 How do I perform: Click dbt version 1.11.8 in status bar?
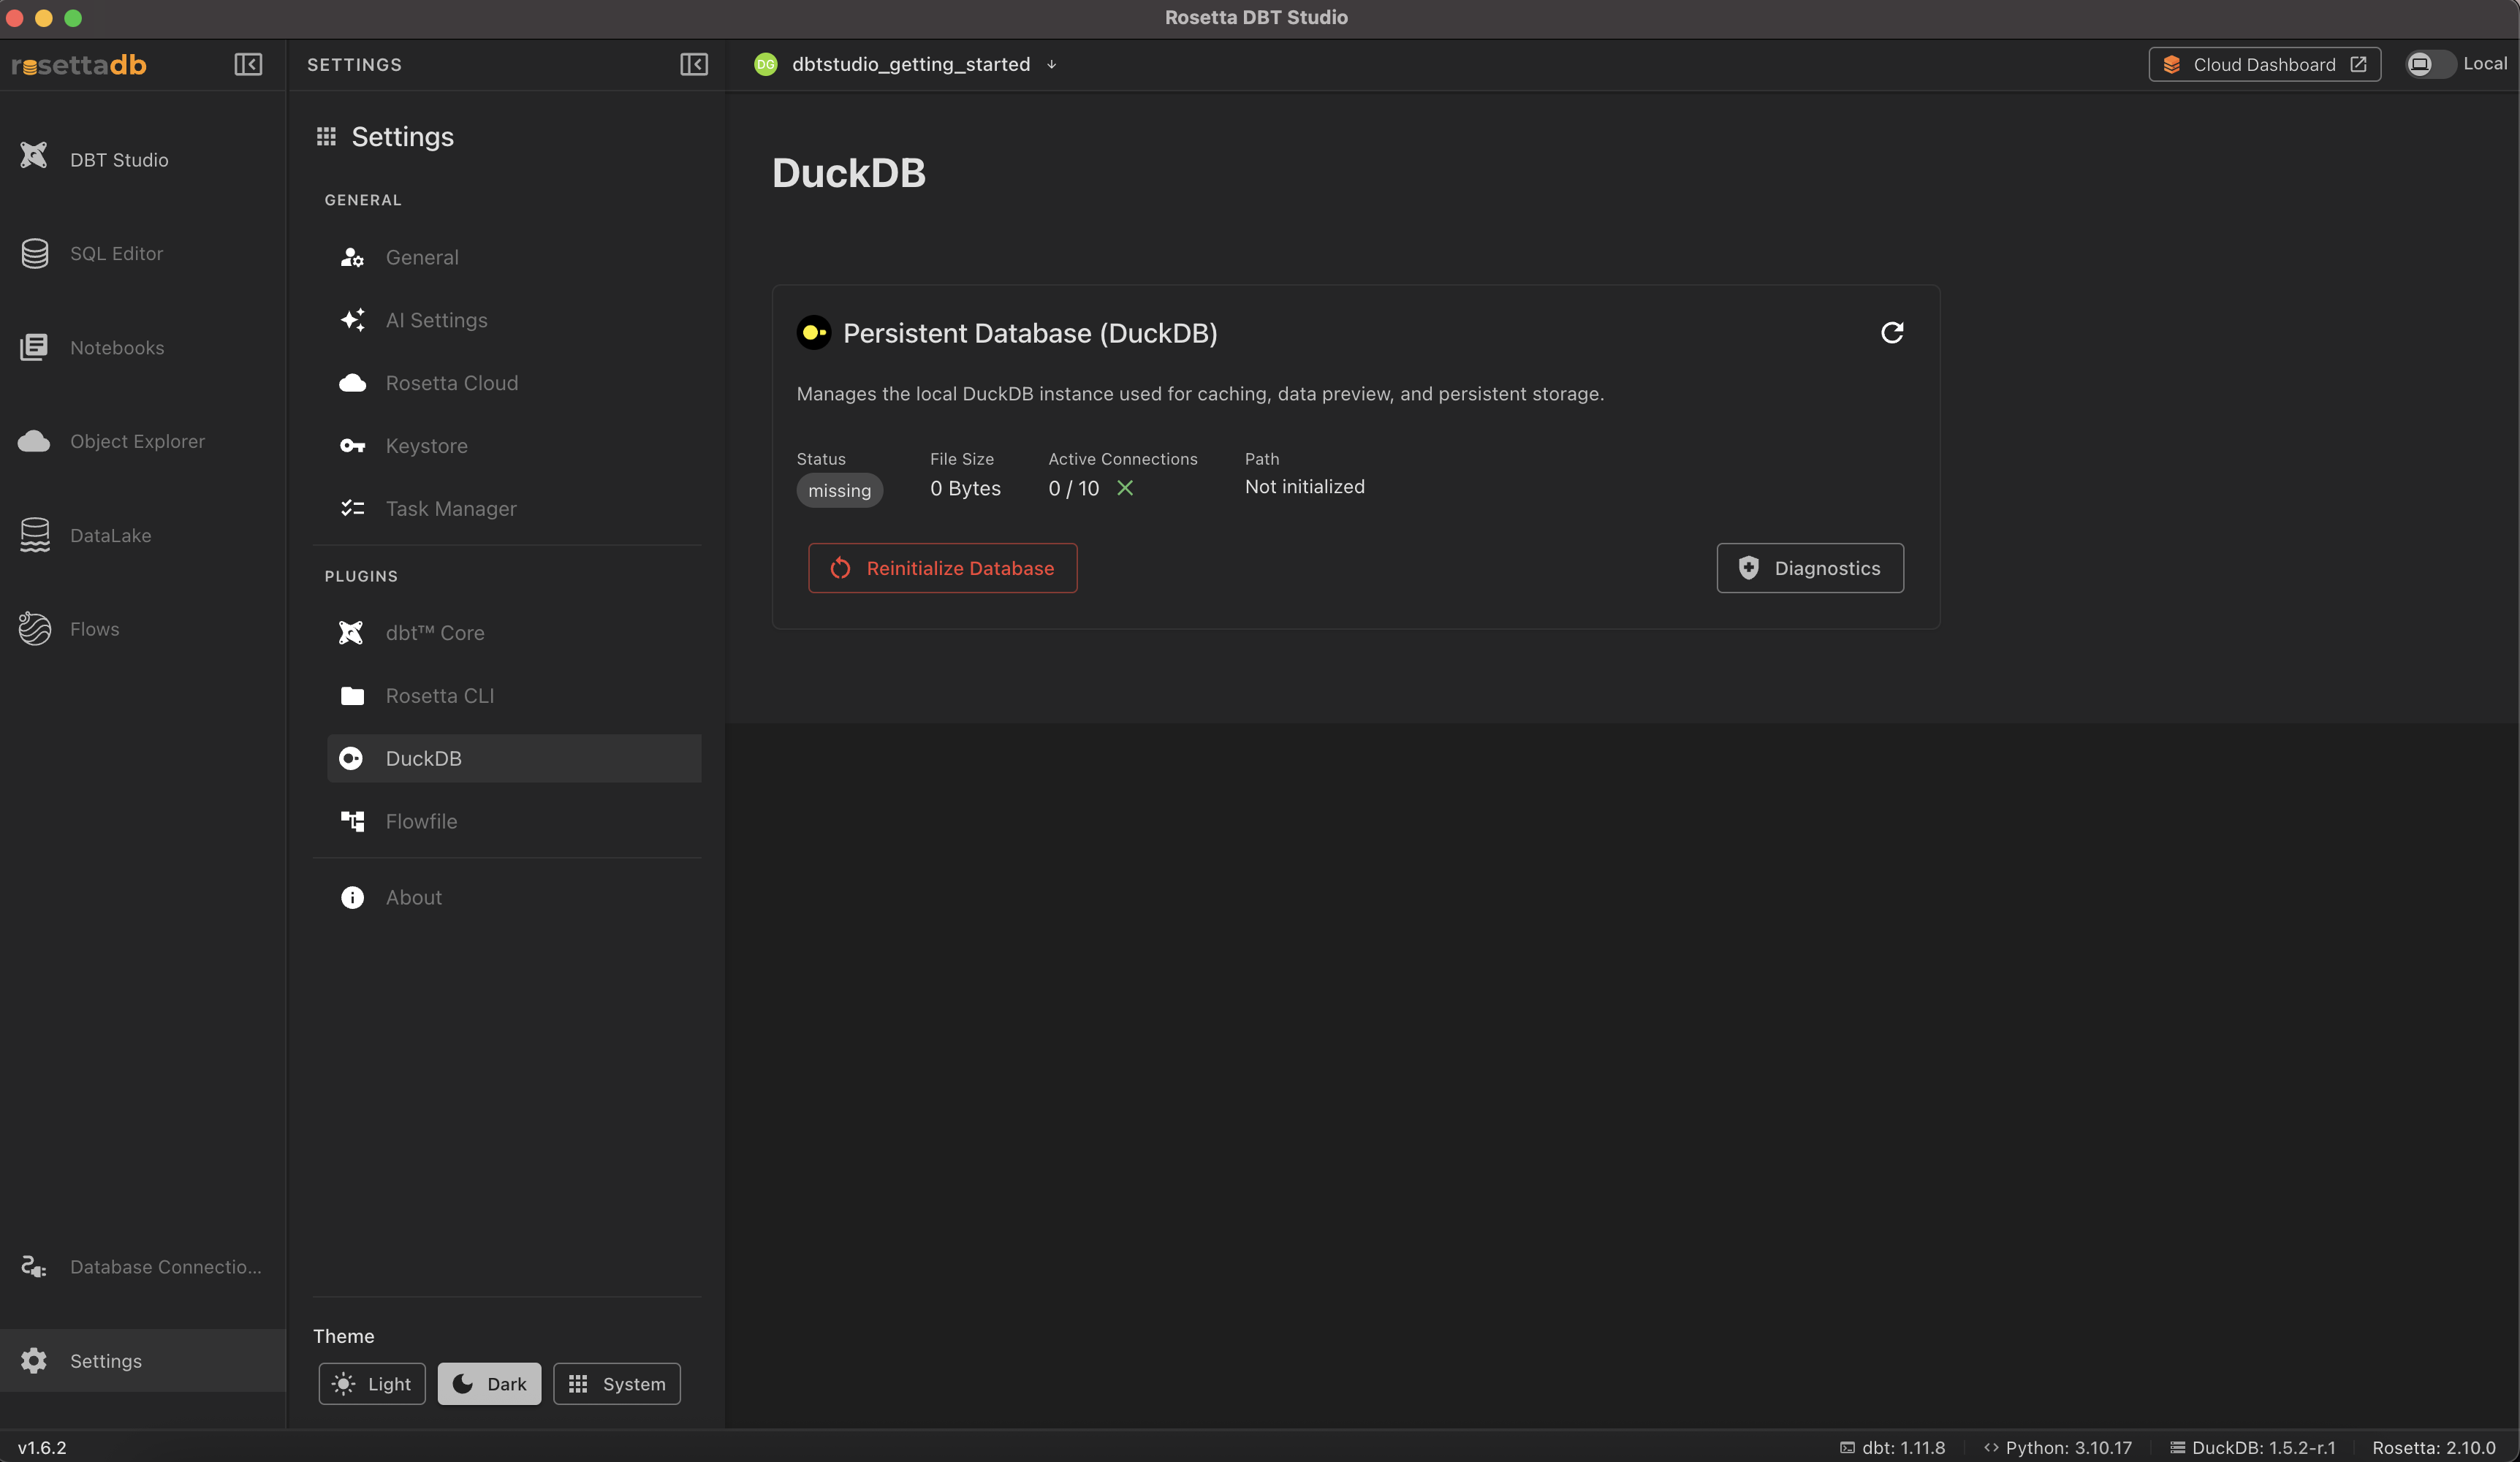click(1892, 1447)
